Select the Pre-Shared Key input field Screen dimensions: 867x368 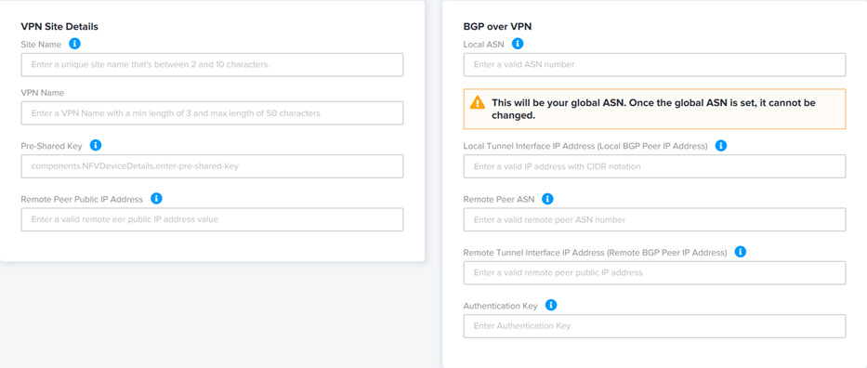coord(212,166)
